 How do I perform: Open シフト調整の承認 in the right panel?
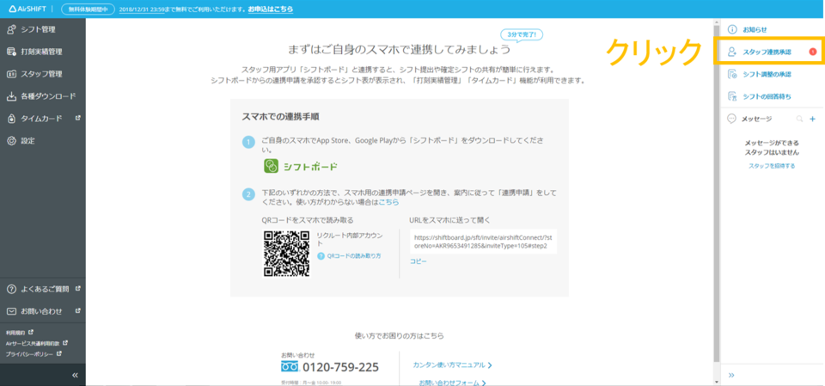coord(767,74)
